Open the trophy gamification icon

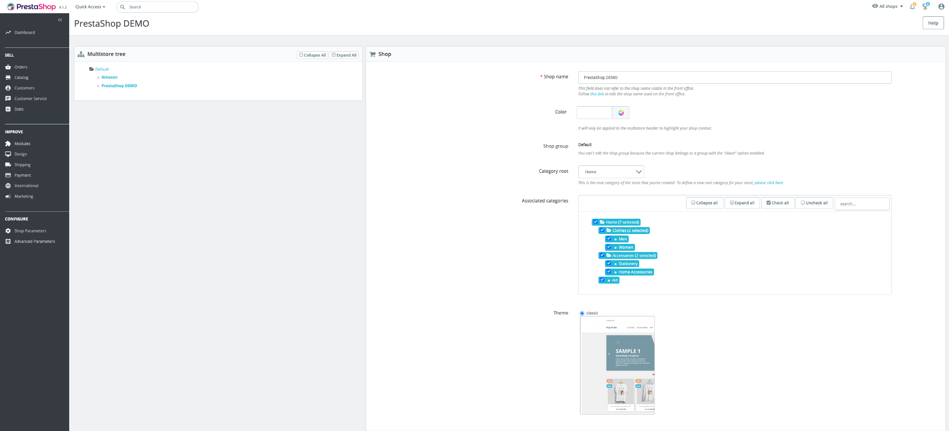click(x=925, y=6)
